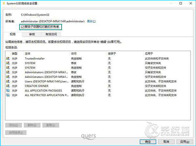Click the icon beside the Users entry

pyautogui.click(x=8, y=81)
